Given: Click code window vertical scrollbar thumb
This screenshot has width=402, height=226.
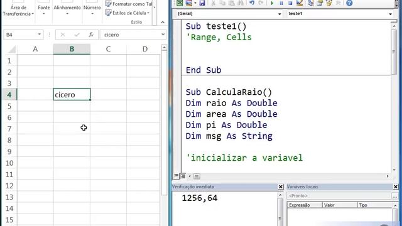Looking at the screenshot, I should pyautogui.click(x=394, y=52).
